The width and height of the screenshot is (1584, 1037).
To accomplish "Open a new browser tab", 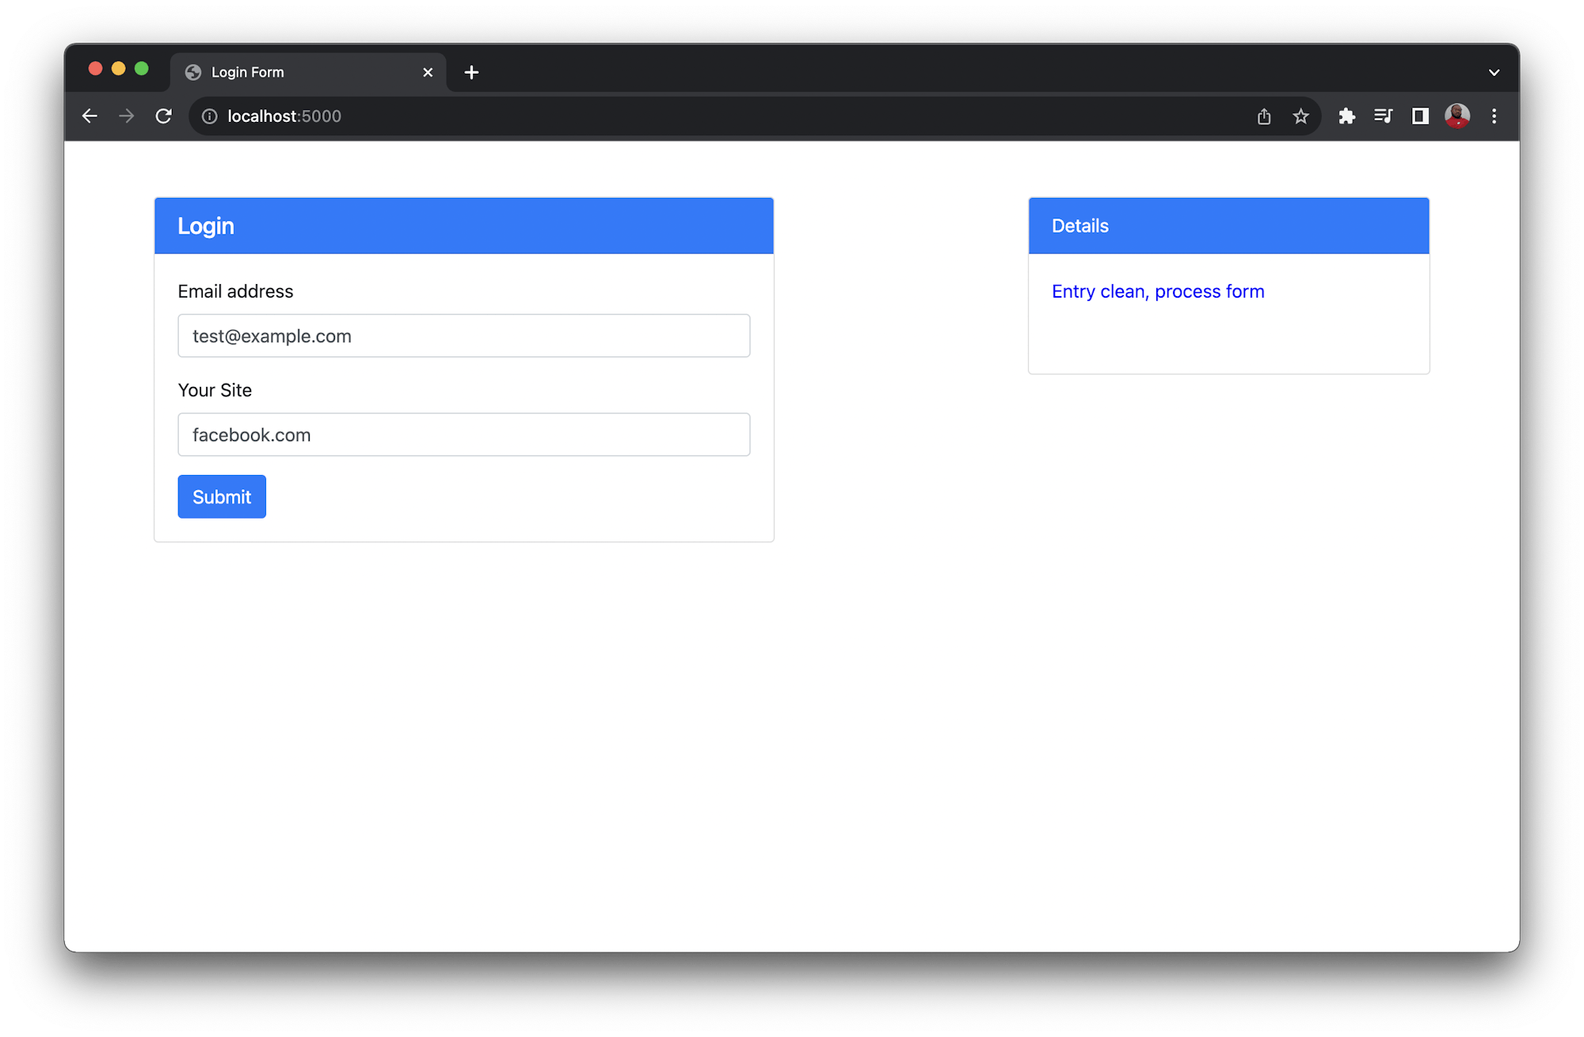I will (471, 72).
